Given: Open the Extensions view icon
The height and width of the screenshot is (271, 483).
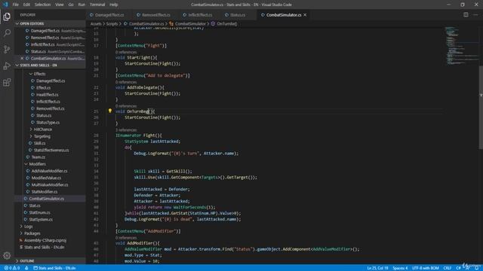Looking at the screenshot, I should coord(7,82).
